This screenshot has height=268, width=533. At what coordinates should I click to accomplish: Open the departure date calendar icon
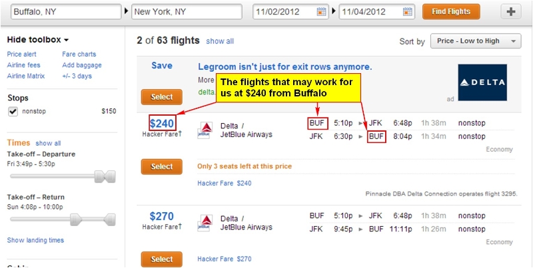(321, 12)
